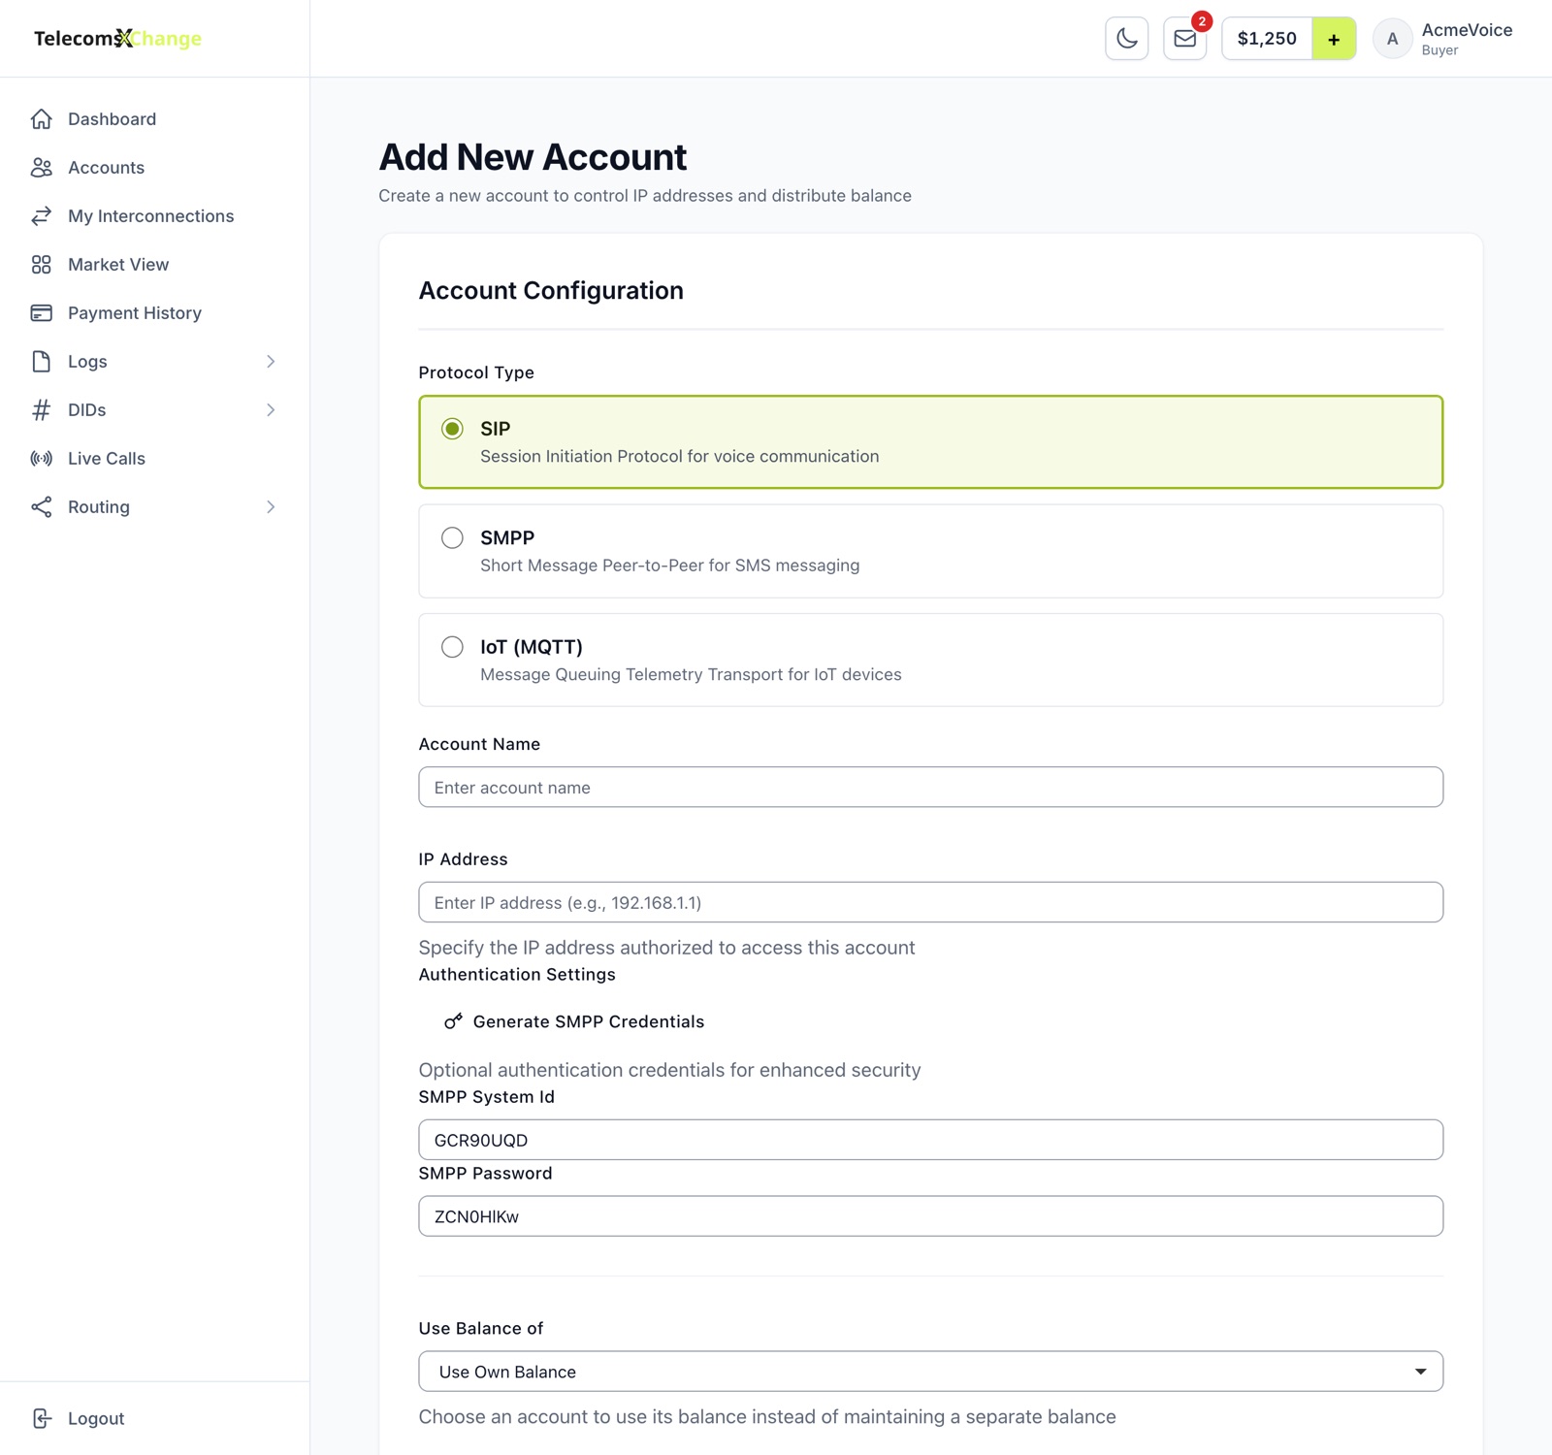Open the Use Balance of dropdown
1552x1455 pixels.
(930, 1372)
